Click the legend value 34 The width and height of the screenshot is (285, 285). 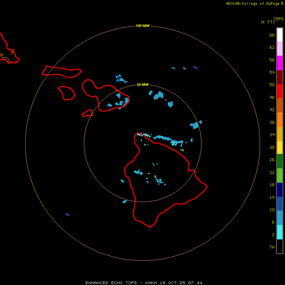pyautogui.click(x=272, y=135)
